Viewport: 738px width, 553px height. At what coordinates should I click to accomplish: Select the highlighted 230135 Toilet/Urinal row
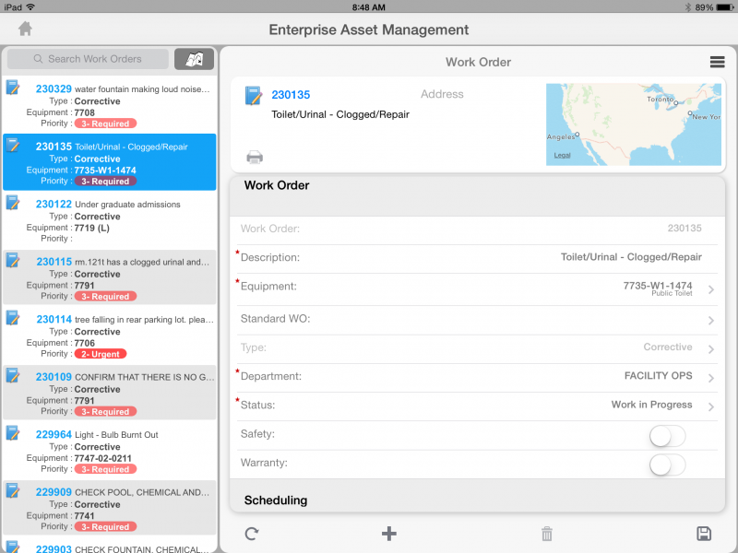tap(109, 162)
